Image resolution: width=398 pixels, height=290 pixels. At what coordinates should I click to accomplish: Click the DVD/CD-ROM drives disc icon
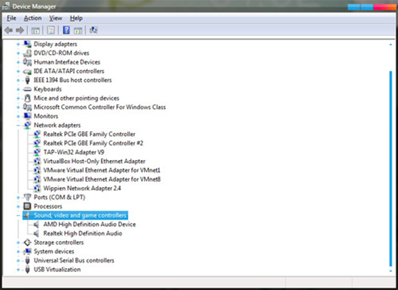pyautogui.click(x=27, y=53)
